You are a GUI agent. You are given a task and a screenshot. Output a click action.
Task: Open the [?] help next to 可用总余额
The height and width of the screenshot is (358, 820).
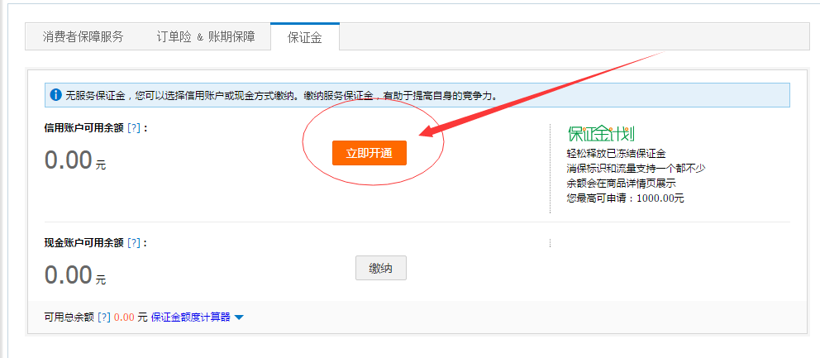coord(104,317)
